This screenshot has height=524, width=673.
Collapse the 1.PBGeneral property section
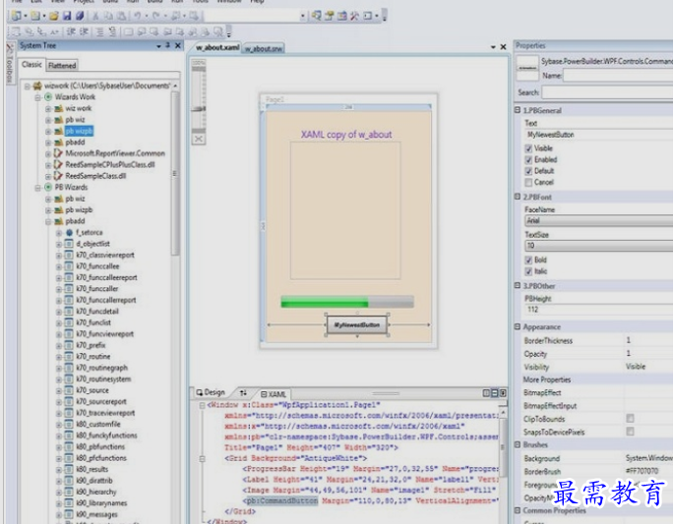[519, 110]
